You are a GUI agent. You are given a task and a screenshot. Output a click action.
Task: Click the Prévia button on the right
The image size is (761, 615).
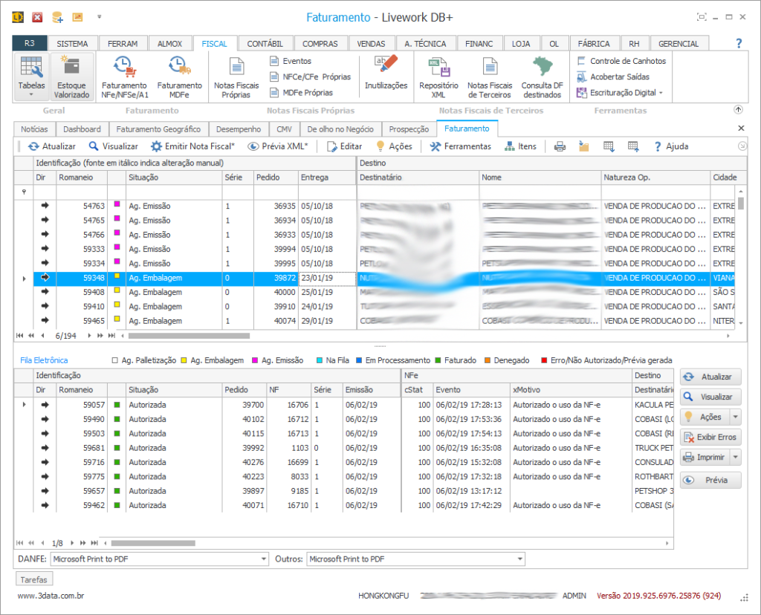click(710, 481)
